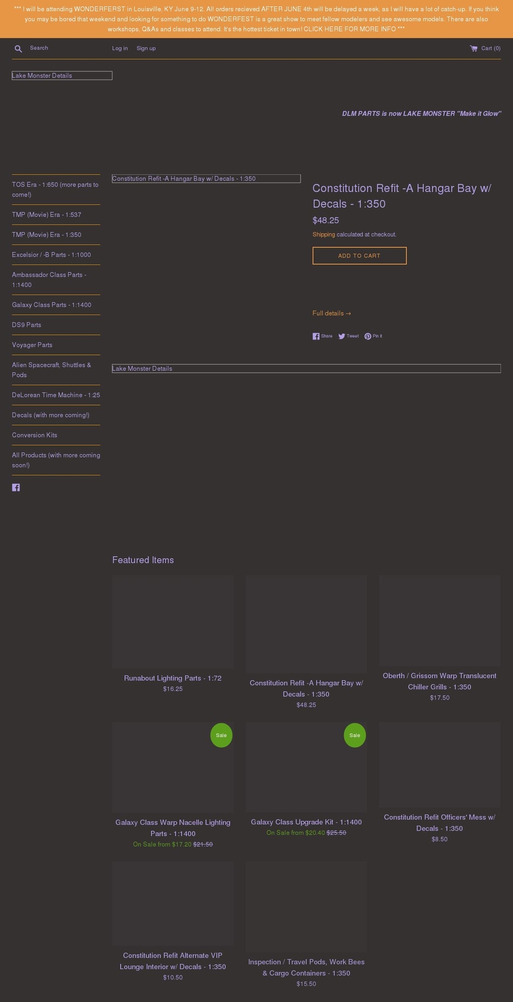Open Oberth / Grissom Warp Chiller Grills product

[440, 681]
